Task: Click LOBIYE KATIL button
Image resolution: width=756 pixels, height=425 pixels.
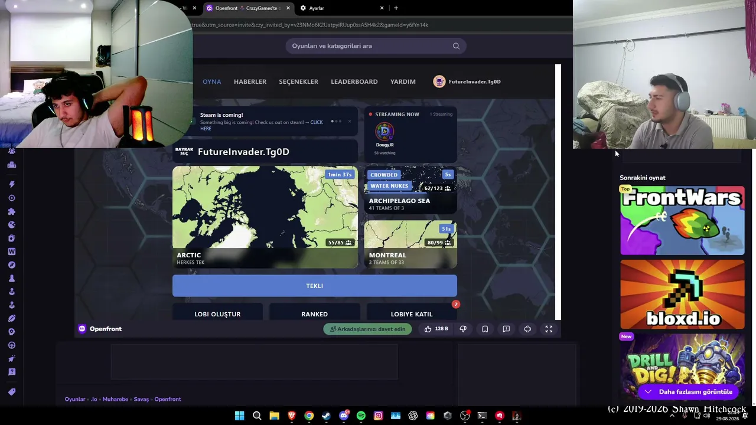Action: [412, 313]
